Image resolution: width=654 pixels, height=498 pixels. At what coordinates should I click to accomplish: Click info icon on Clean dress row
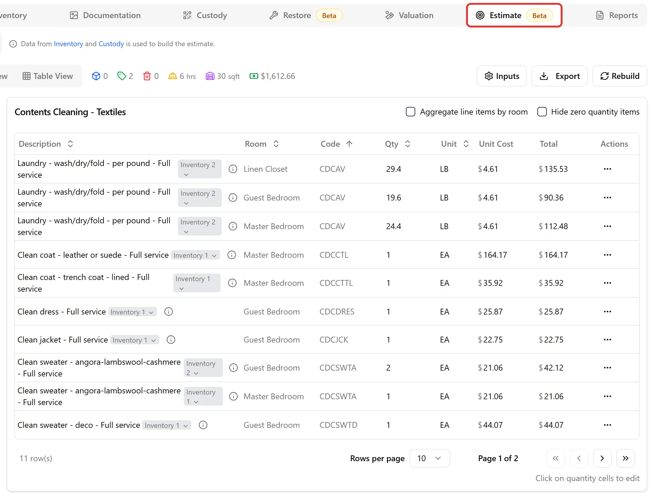coord(169,312)
